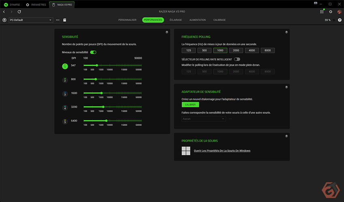
Task: Open help for the Sensibilité panel
Action: pyautogui.click(x=167, y=32)
